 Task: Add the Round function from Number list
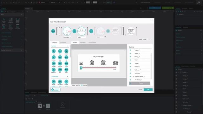pyautogui.click(x=66, y=63)
